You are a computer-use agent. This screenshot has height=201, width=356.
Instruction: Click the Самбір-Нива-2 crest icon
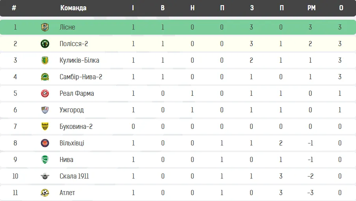[45, 77]
